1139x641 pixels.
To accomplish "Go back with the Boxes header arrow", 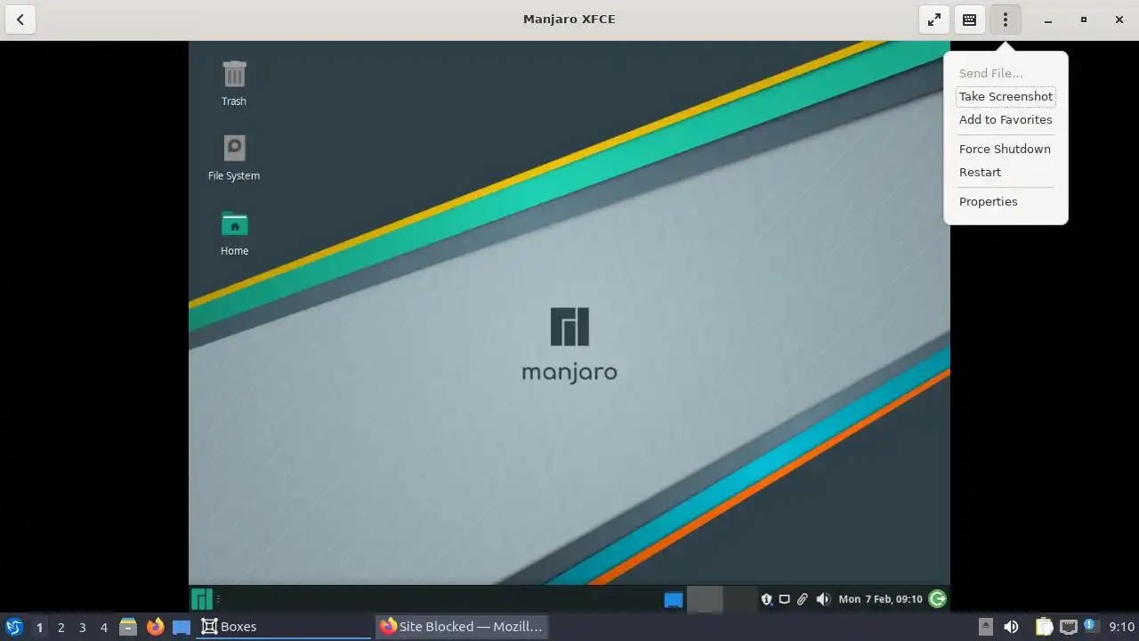I will [x=20, y=20].
